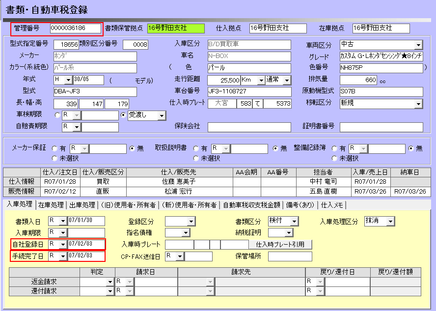
Task: Open the 手続完了日 era dropdown
Action: tap(63, 256)
